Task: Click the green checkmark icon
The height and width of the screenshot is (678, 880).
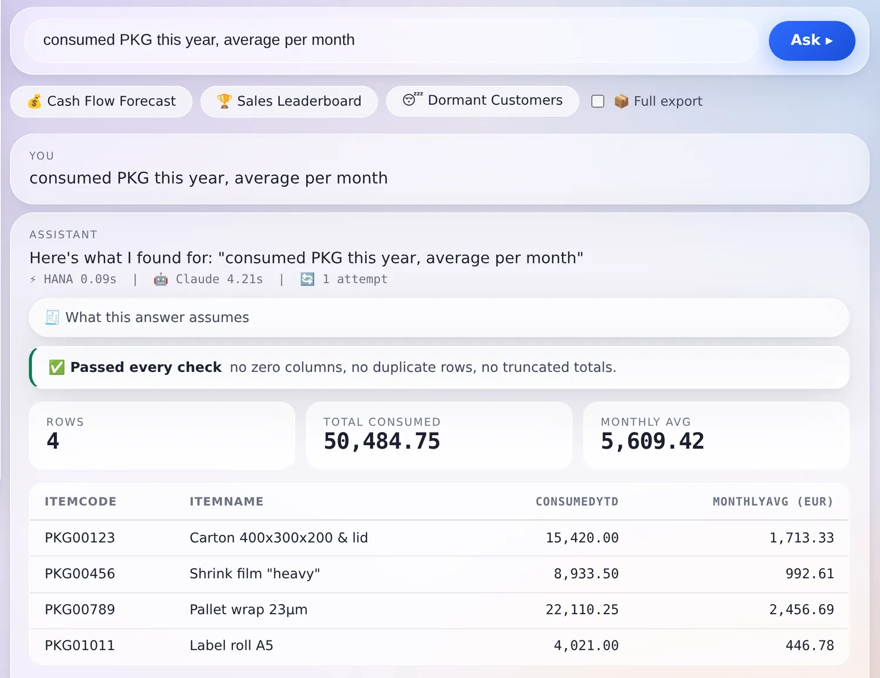Action: click(57, 367)
